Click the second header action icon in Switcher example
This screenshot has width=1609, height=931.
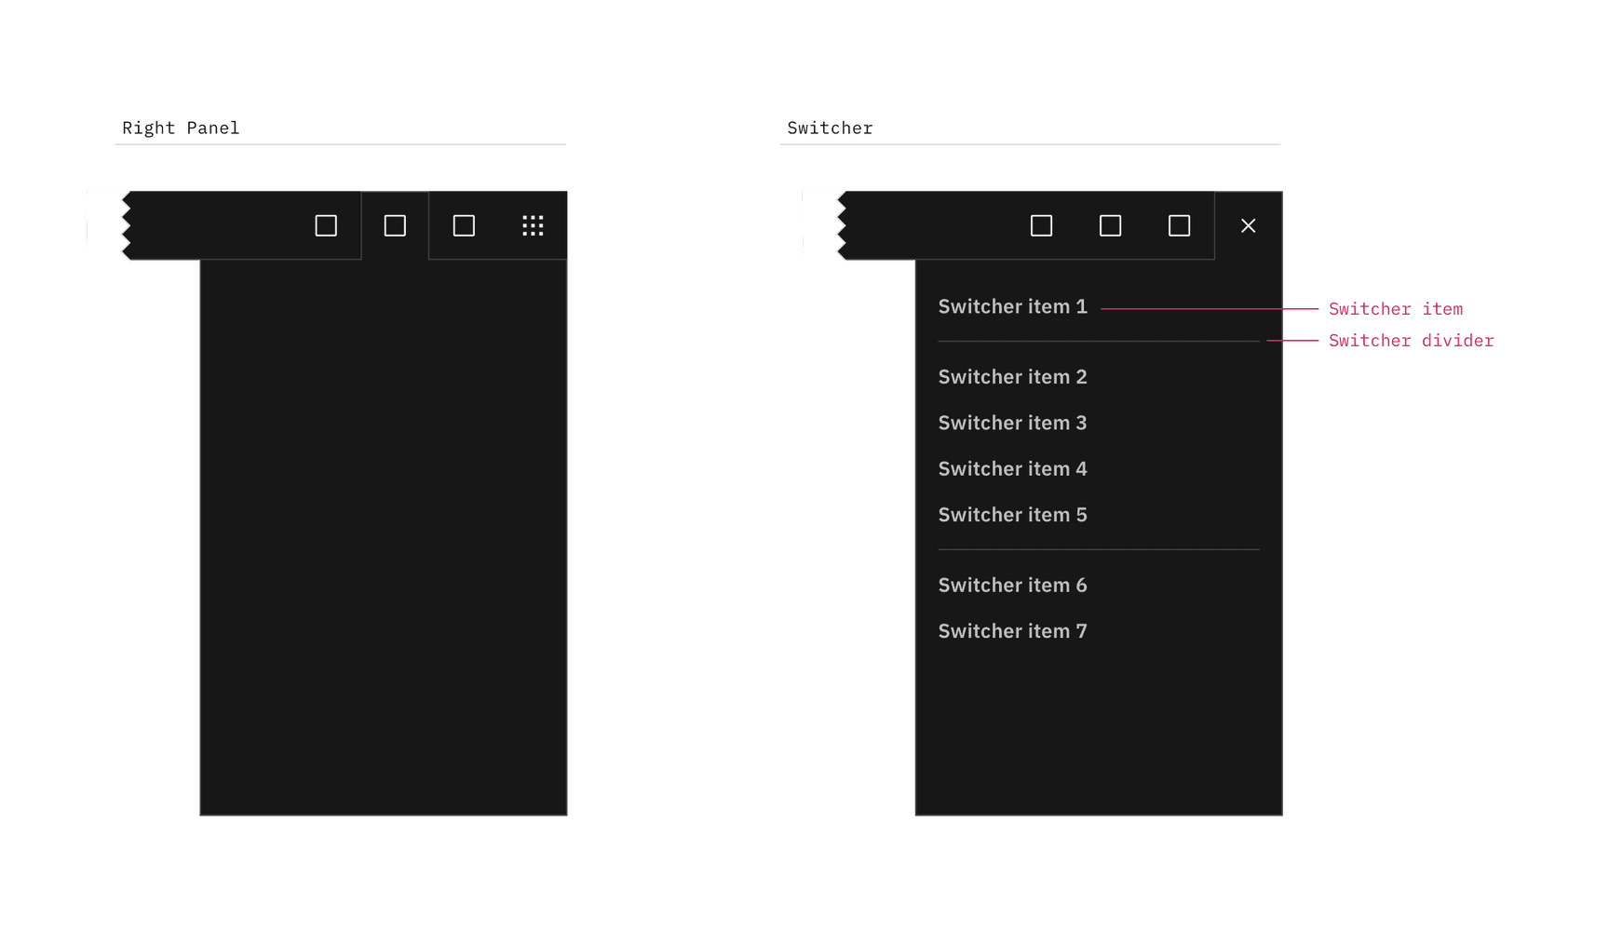[1110, 225]
